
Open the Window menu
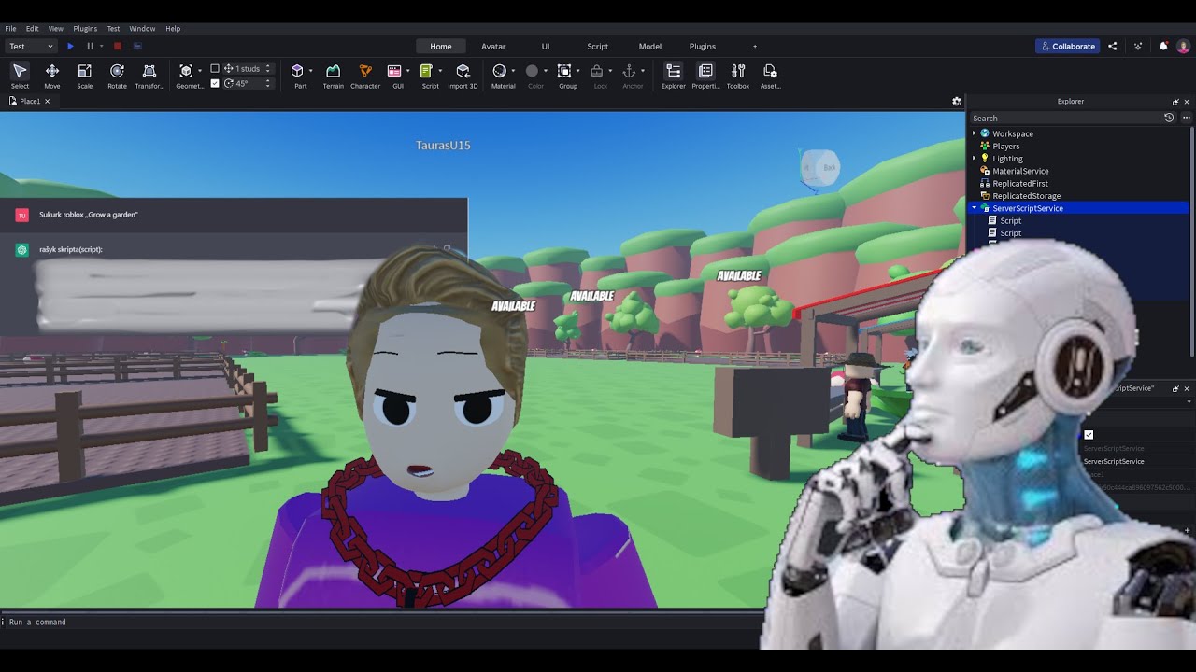pyautogui.click(x=142, y=29)
